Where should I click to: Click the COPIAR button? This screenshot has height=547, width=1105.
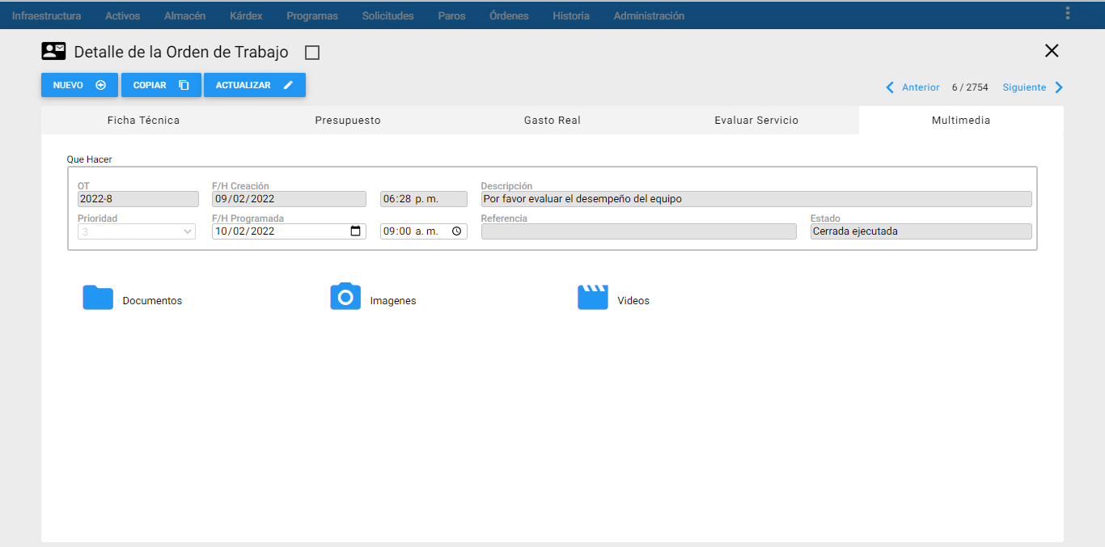[x=161, y=85]
